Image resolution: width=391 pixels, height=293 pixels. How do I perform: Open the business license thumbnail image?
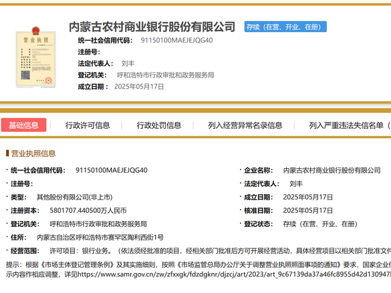35,57
